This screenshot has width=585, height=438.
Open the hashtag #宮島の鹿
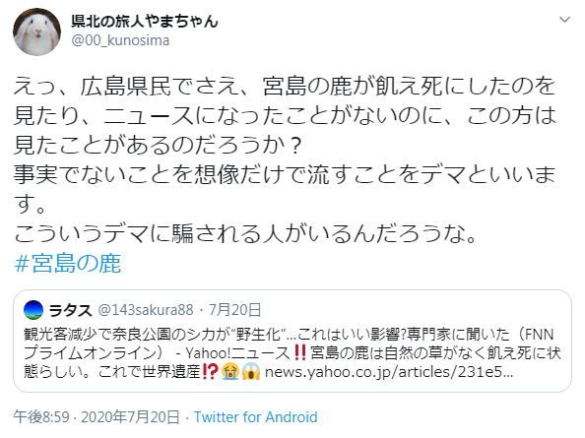68,263
